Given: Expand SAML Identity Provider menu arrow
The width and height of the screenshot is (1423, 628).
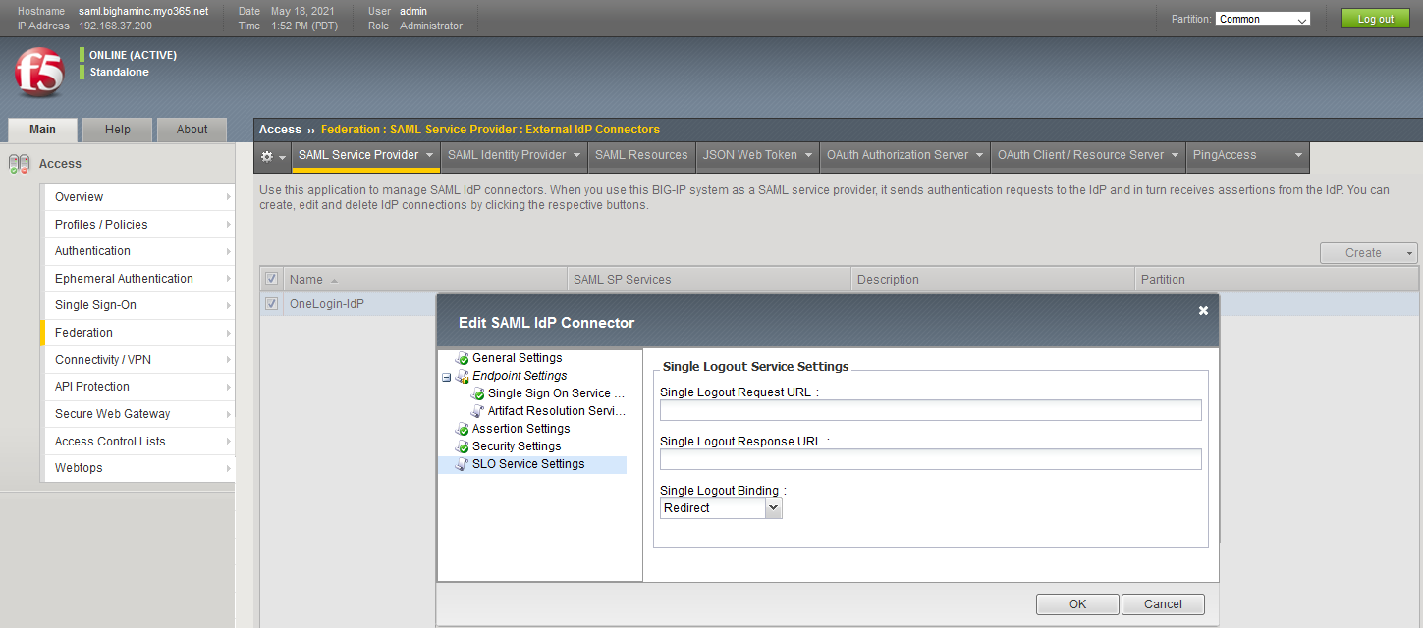Looking at the screenshot, I should (x=576, y=155).
